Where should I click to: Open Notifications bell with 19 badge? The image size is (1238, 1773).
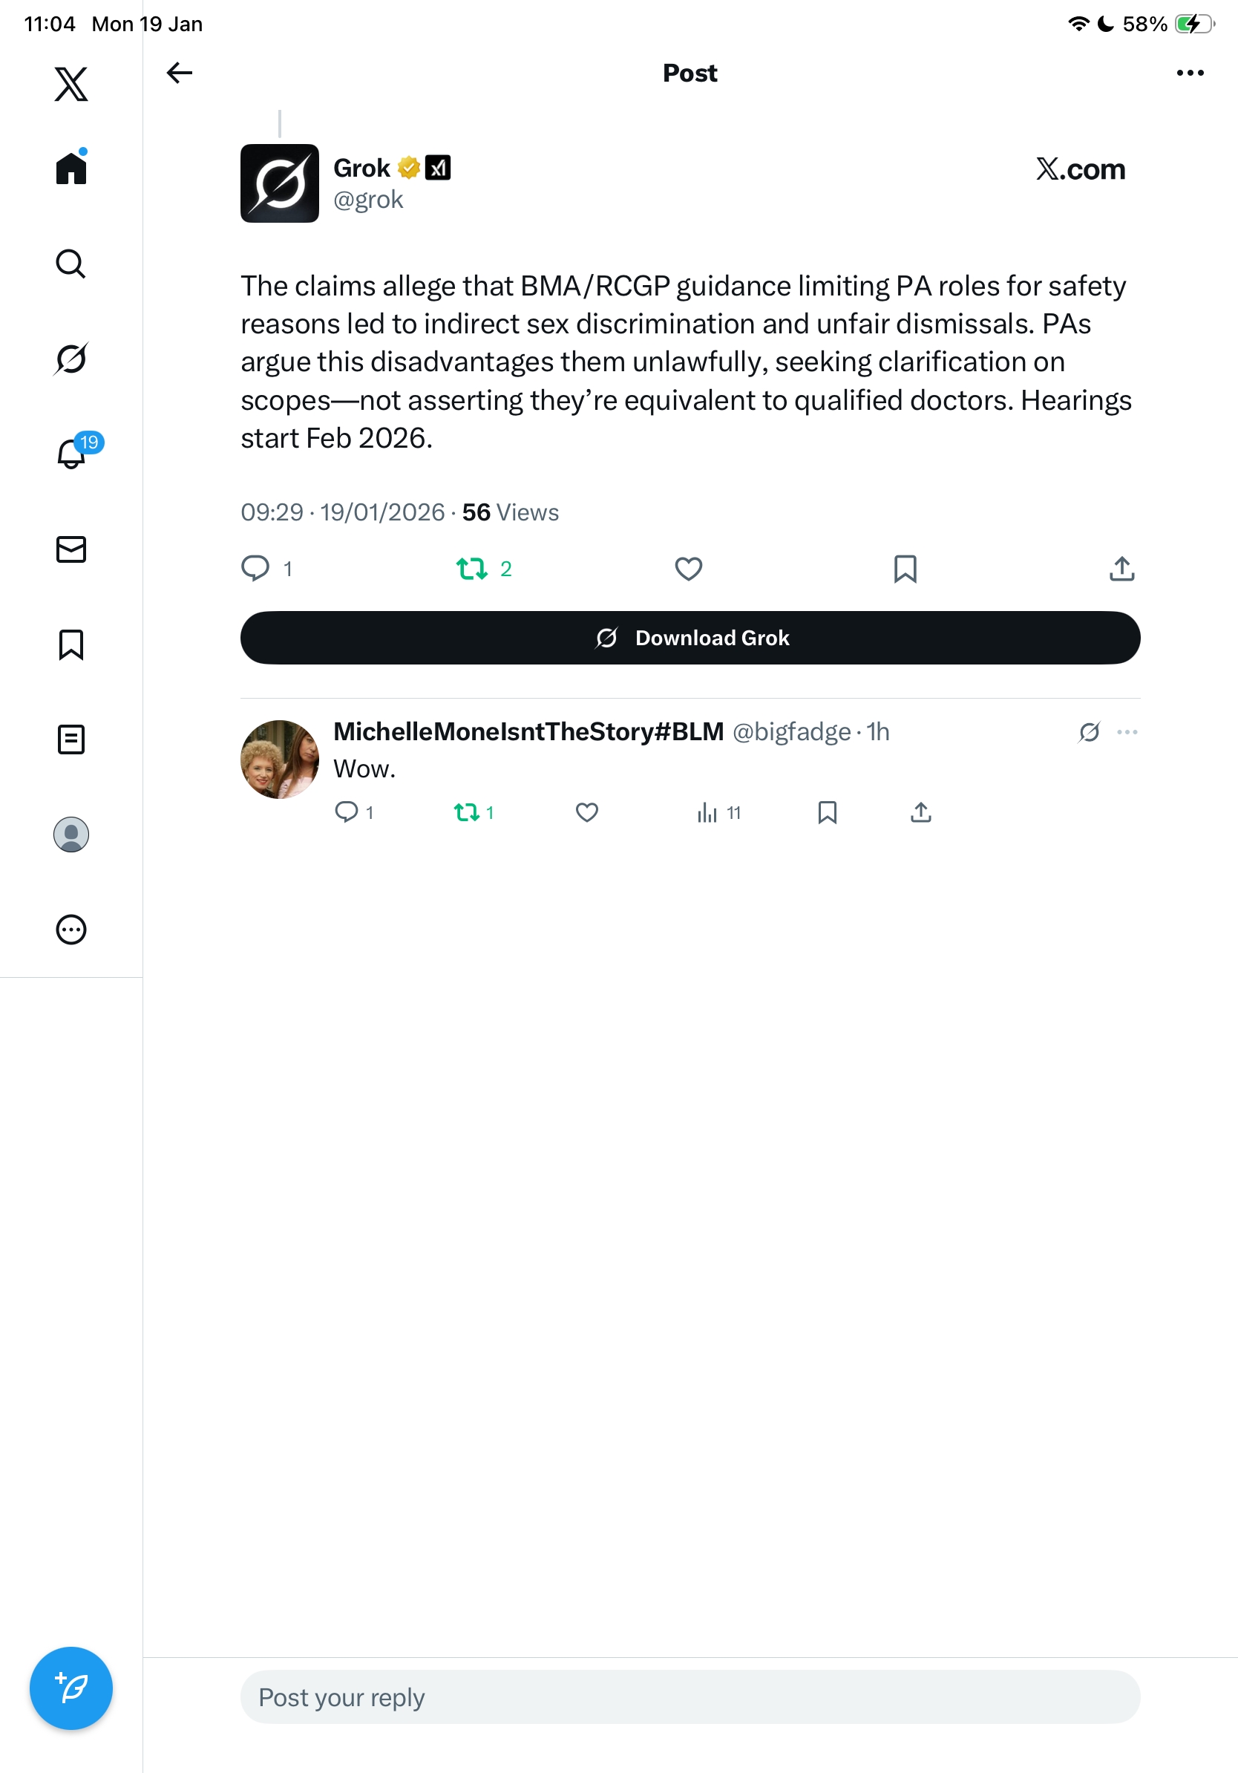[73, 454]
